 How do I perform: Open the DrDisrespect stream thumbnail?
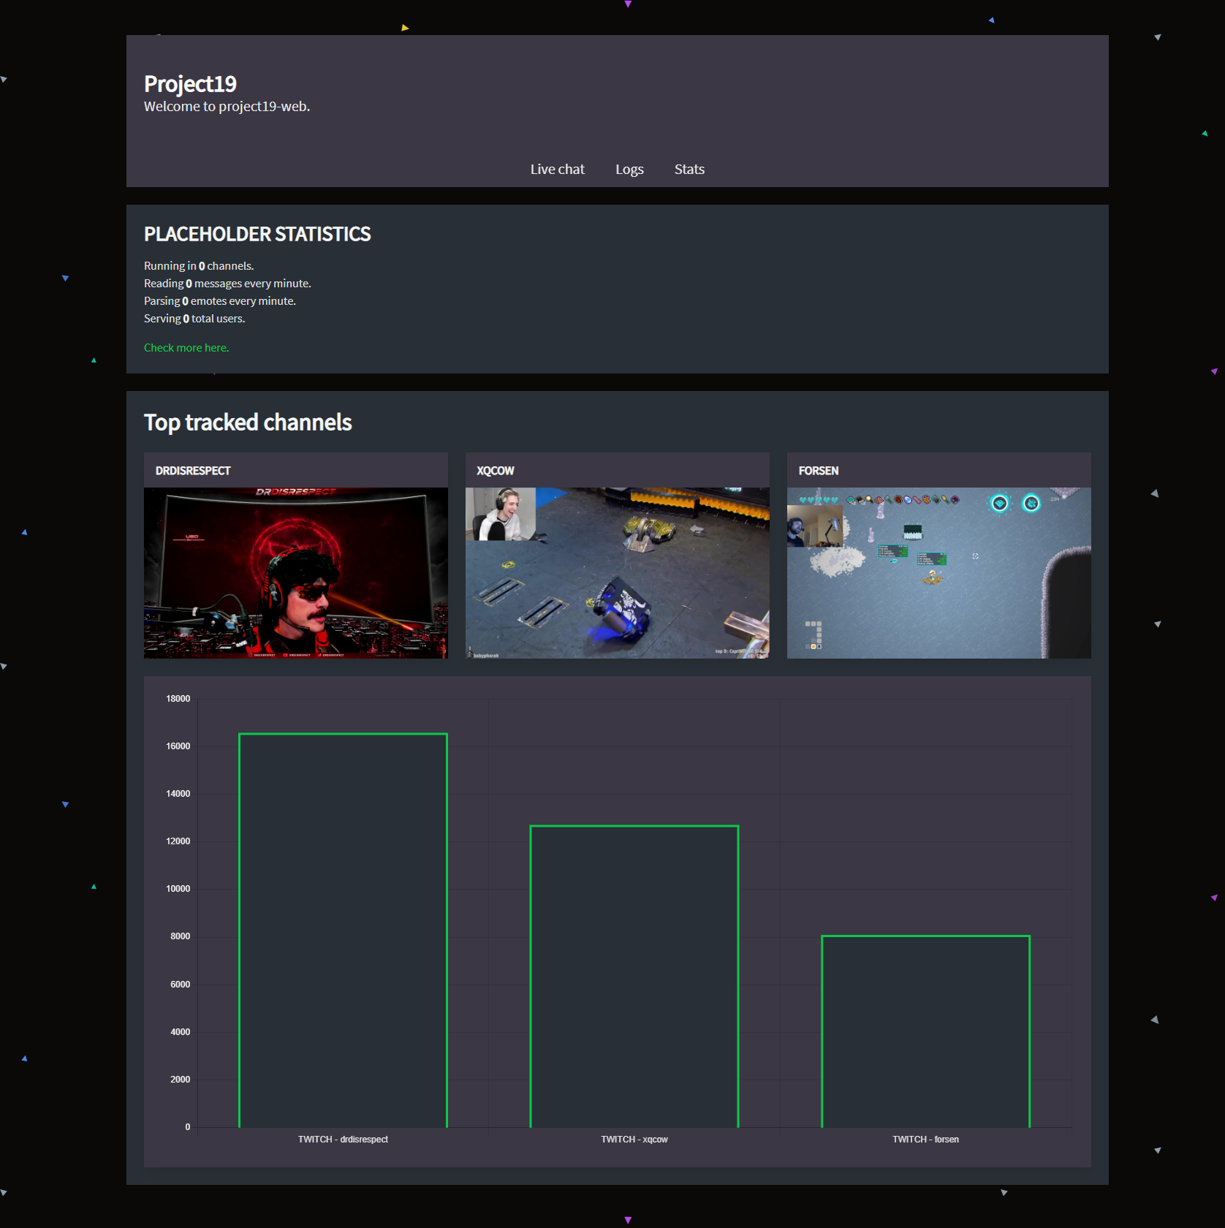[x=295, y=572]
